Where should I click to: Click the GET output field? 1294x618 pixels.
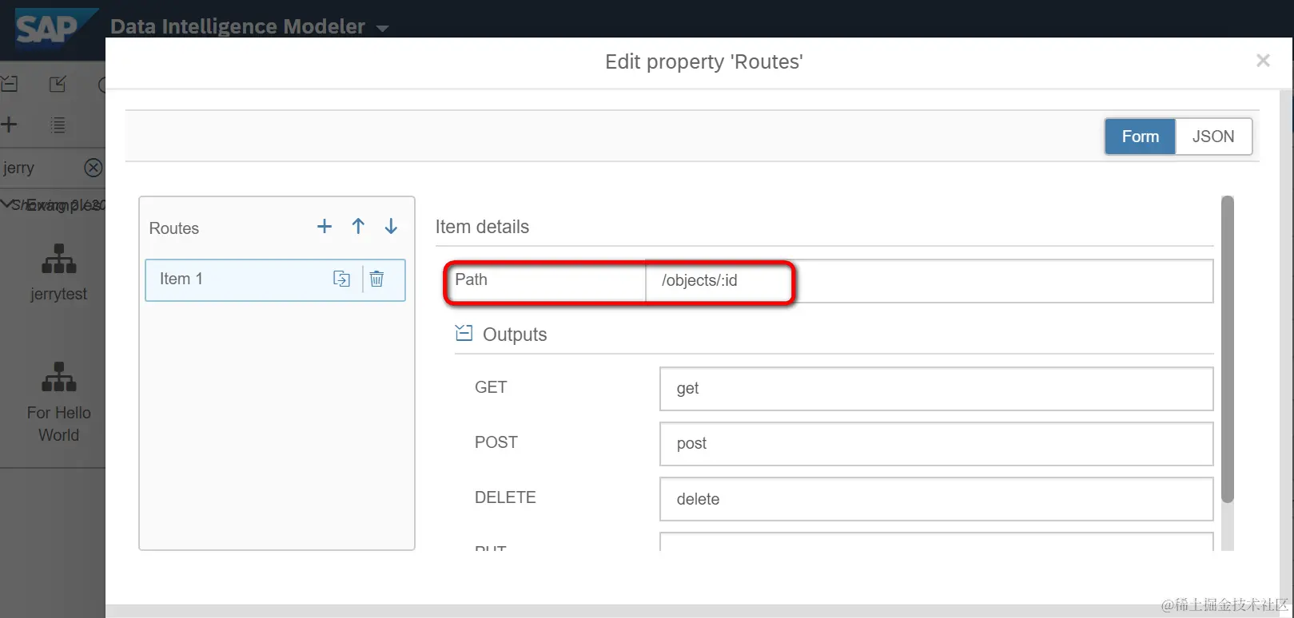click(936, 389)
